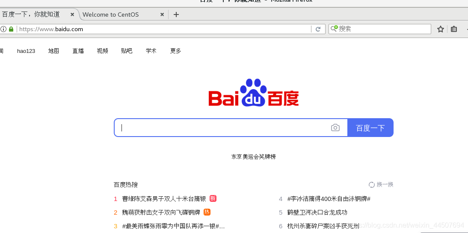The image size is (468, 233).
Task: Click the address bar showing https://www.baidu.com
Action: click(x=163, y=29)
